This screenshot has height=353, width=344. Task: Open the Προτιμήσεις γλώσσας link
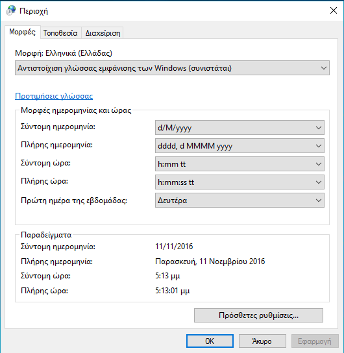[54, 96]
